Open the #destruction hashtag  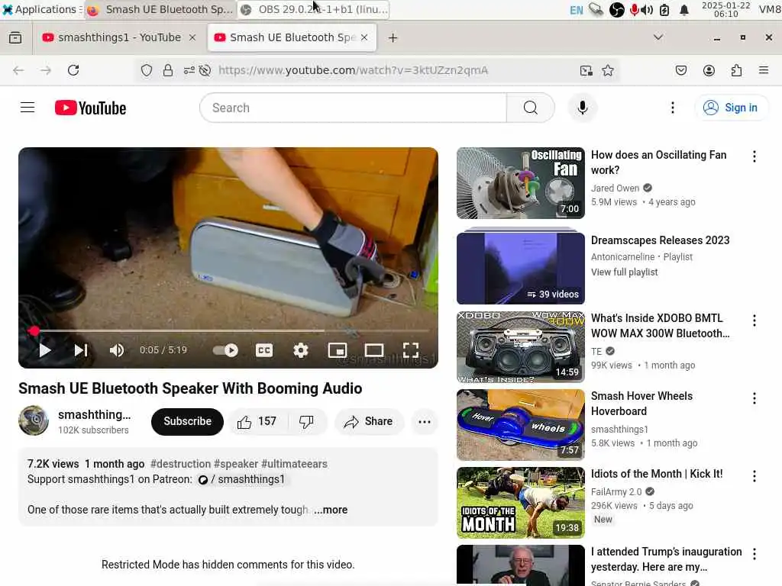pyautogui.click(x=180, y=464)
